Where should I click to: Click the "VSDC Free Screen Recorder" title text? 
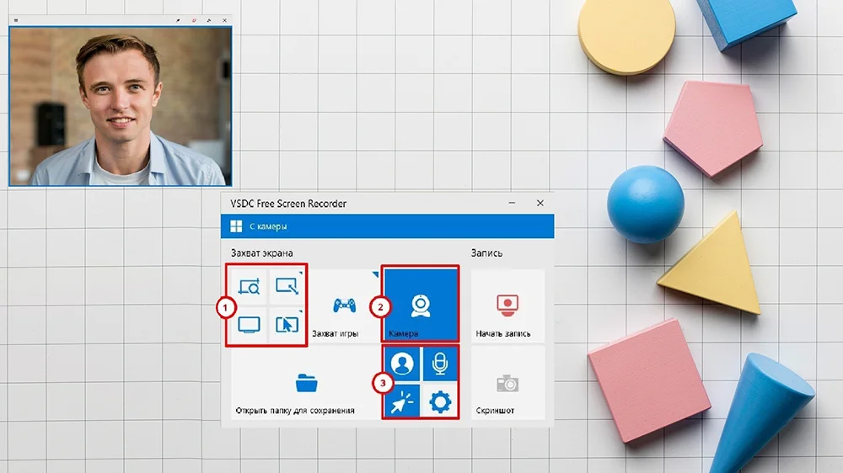[x=288, y=204]
